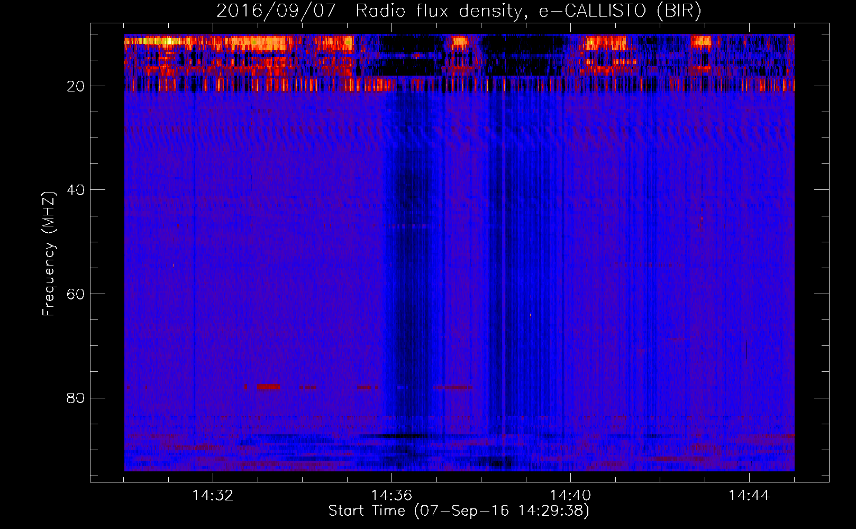Click the plot title "2016/09/07 Radio flux density, e-CALLISTO (BIR)"

(459, 11)
